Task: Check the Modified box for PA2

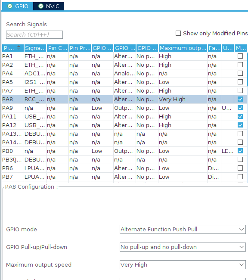Action: [240, 65]
